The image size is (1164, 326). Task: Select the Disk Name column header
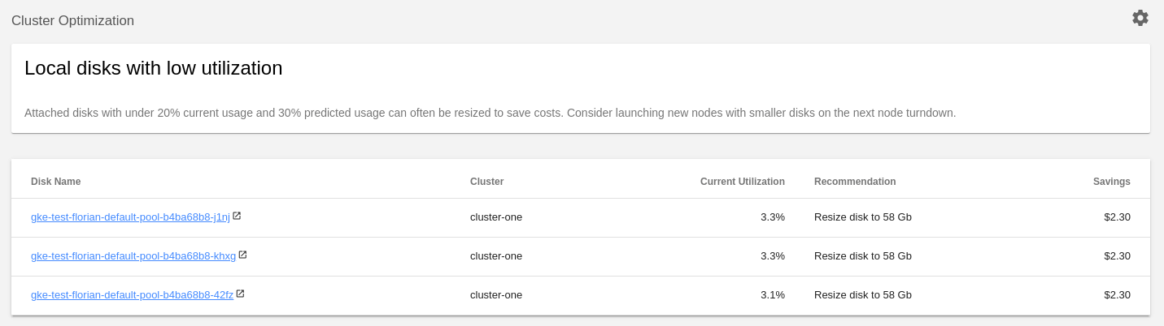pyautogui.click(x=55, y=182)
